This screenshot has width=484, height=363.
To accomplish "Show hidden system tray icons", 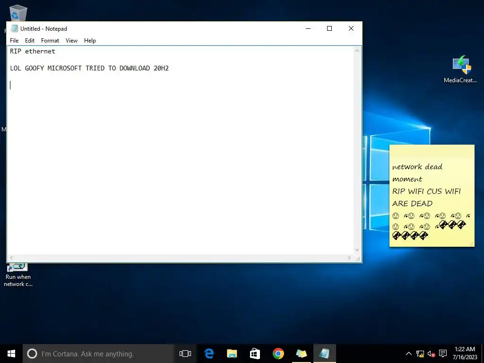I will 408,354.
